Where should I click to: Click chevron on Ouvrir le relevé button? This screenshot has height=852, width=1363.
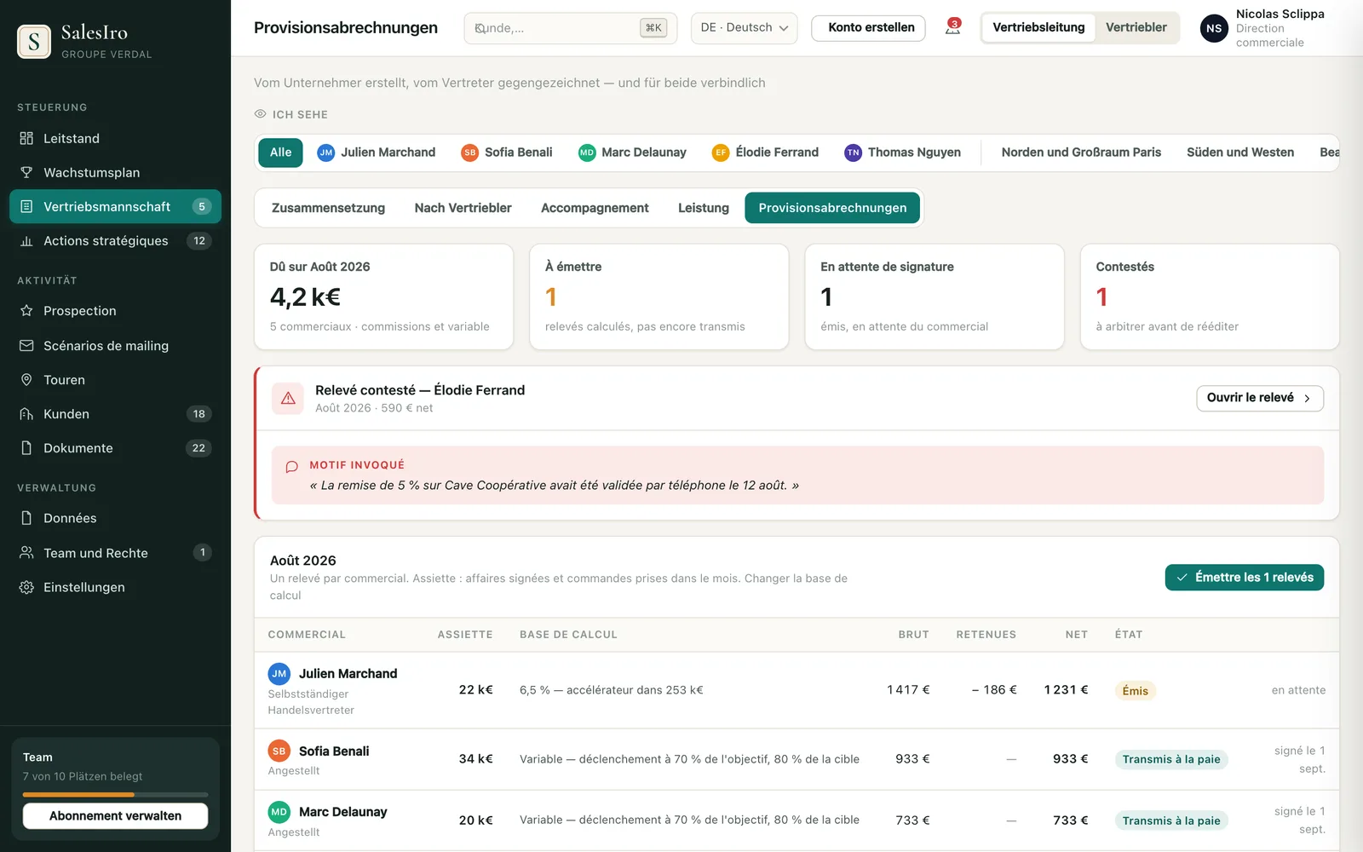[1307, 398]
